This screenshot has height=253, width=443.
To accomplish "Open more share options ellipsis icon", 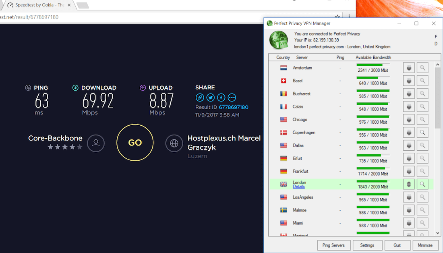I will coord(232,97).
